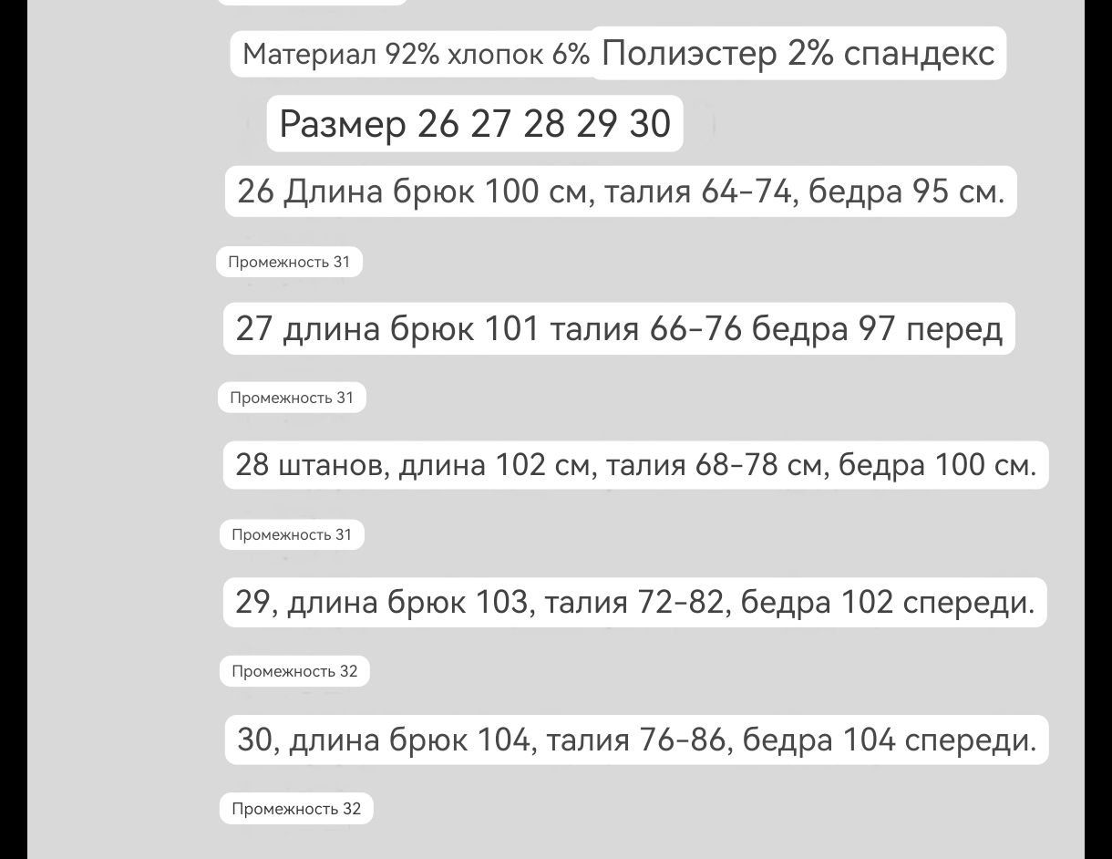Click 'талия 66-76' in size 27 line

click(x=645, y=328)
